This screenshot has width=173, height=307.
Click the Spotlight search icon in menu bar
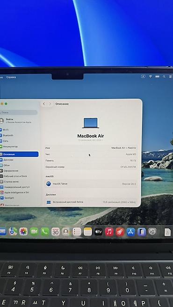tap(164, 77)
